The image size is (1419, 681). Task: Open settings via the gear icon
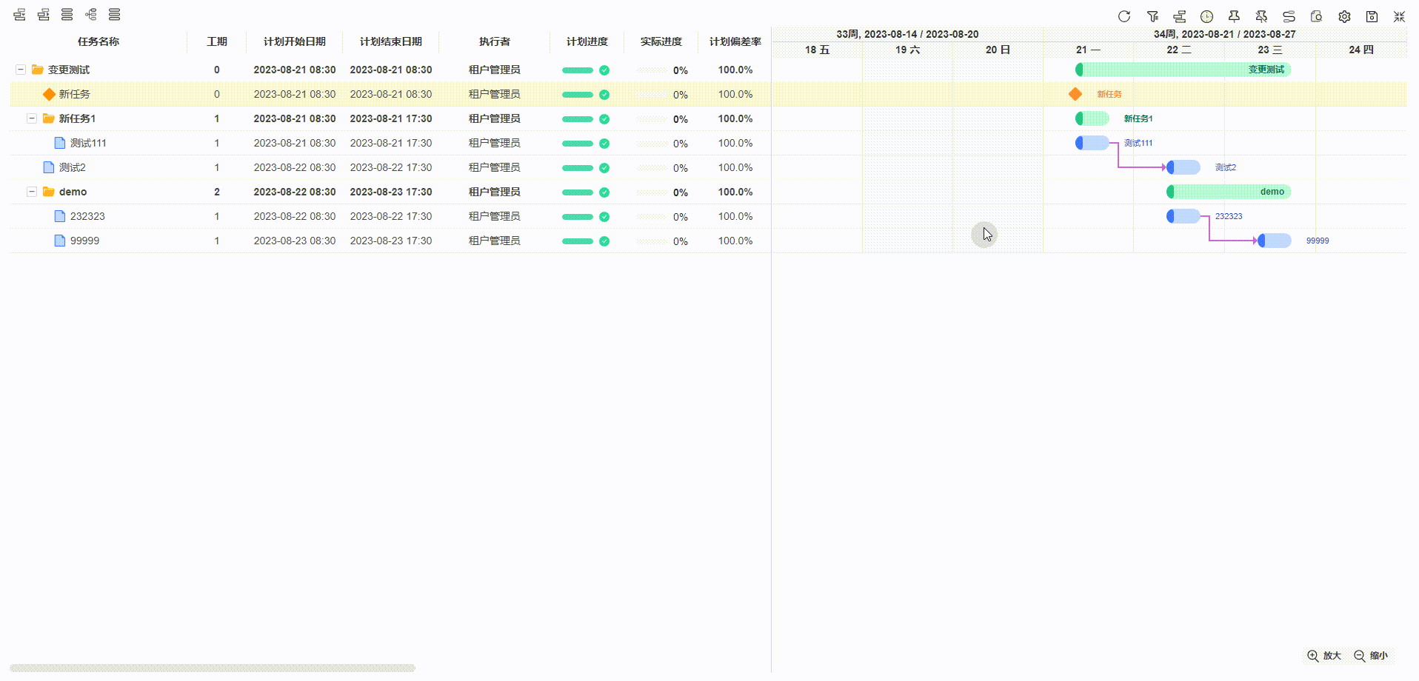1344,16
